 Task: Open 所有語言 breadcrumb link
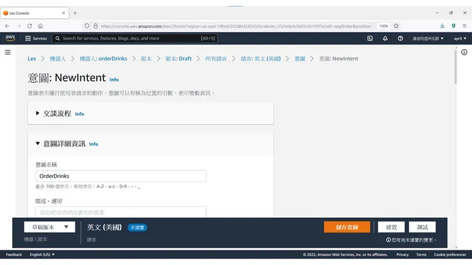click(216, 59)
